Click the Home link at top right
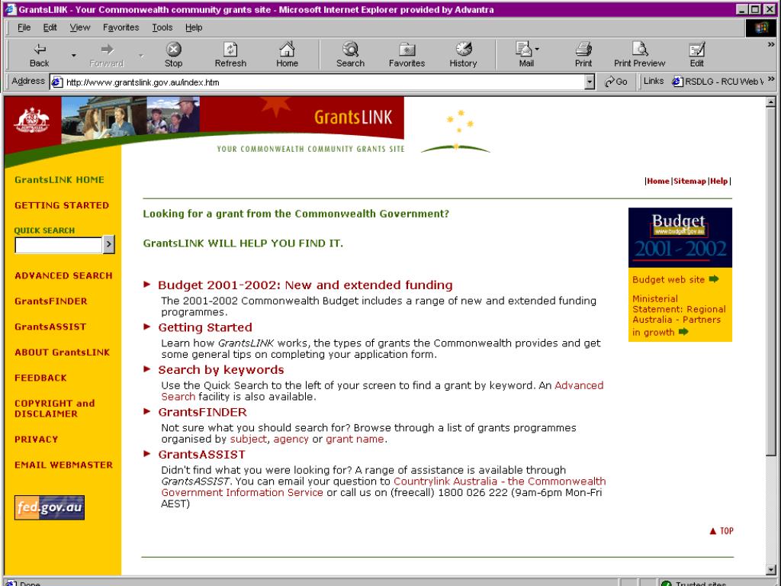 658,181
